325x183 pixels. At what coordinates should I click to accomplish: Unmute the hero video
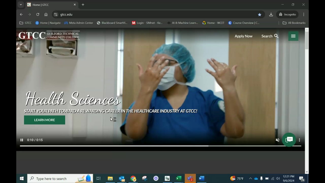pyautogui.click(x=278, y=140)
